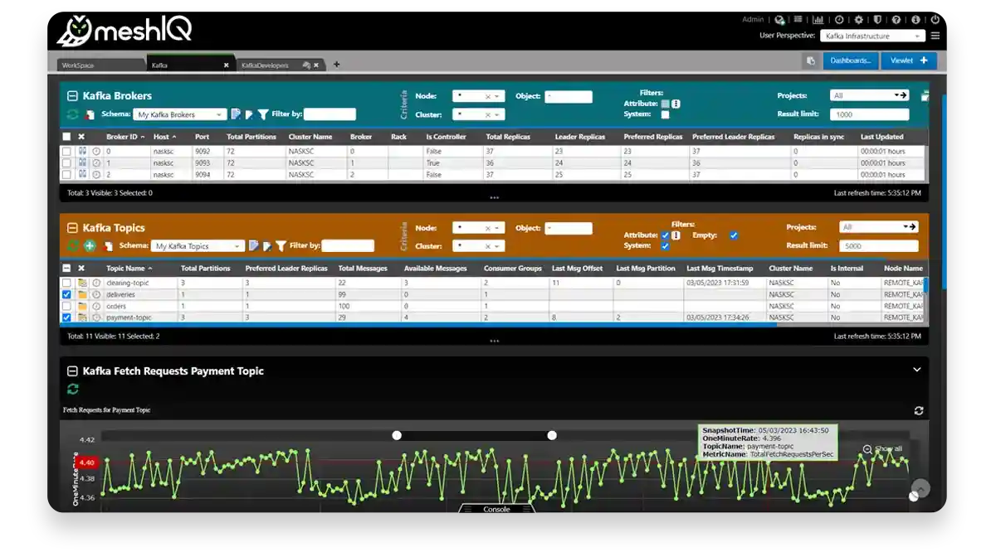Image resolution: width=996 pixels, height=557 pixels.
Task: Tick the clearing-topic checkbox
Action: click(66, 283)
